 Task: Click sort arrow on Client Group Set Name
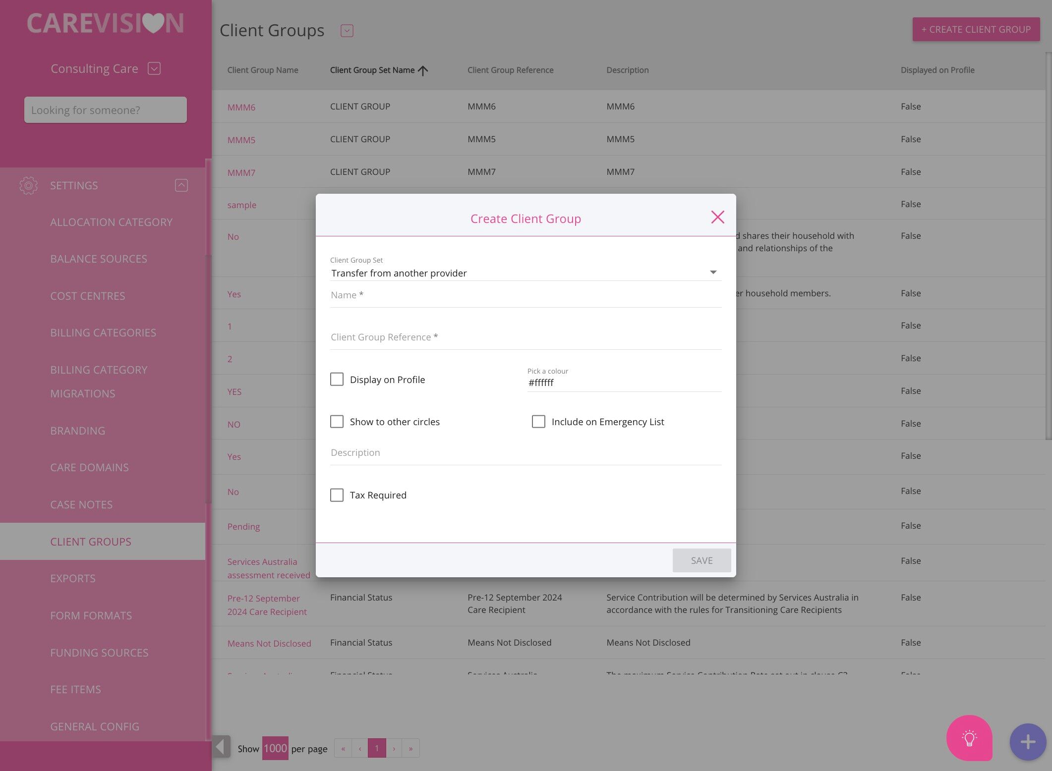423,70
